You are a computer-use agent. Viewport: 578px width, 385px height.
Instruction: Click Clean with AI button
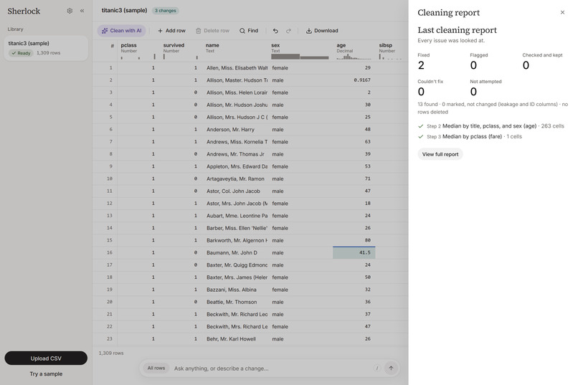point(122,31)
